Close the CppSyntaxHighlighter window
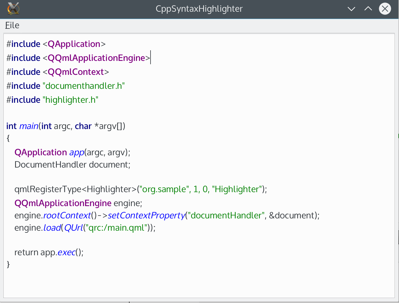This screenshot has height=303, width=399. (385, 9)
